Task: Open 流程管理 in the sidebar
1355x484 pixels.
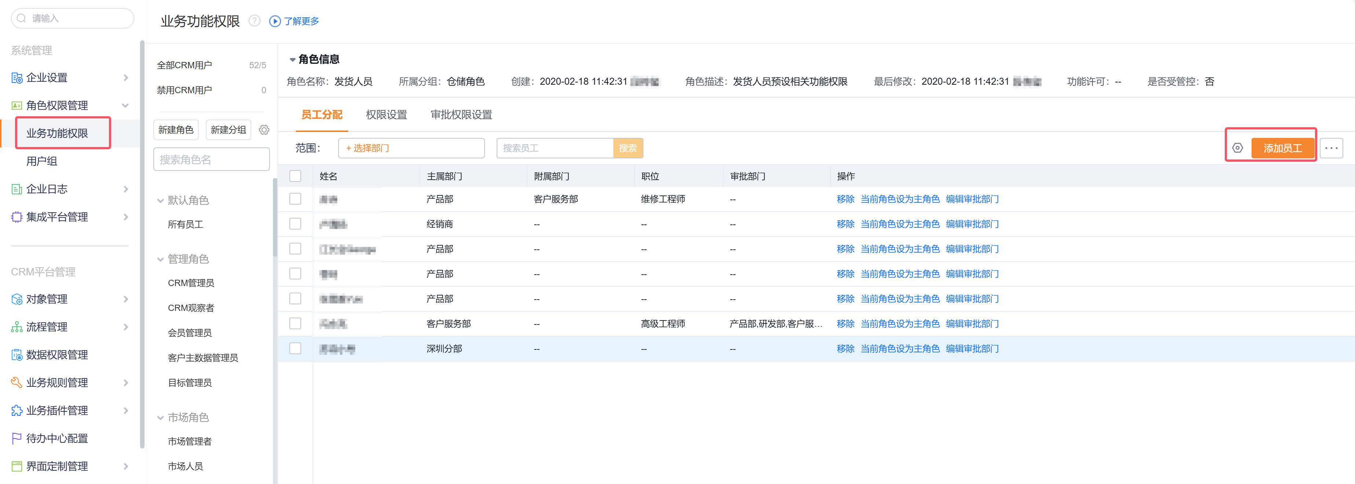Action: 47,327
